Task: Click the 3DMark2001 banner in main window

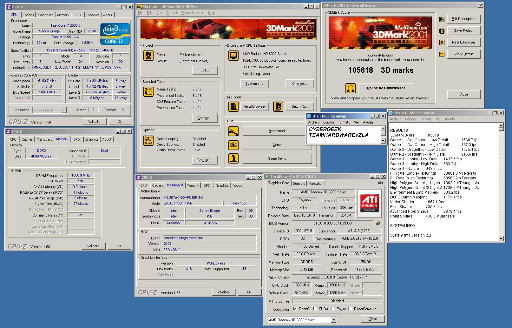Action: [x=228, y=29]
